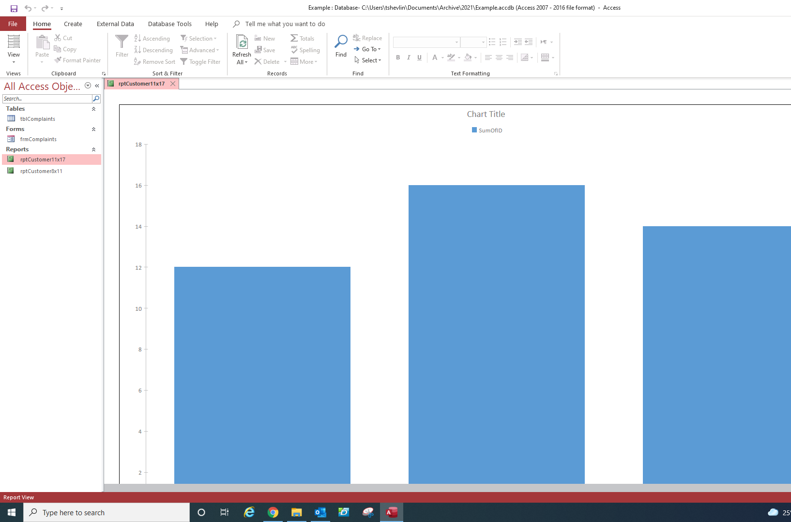Sort records Ascending

coord(152,38)
